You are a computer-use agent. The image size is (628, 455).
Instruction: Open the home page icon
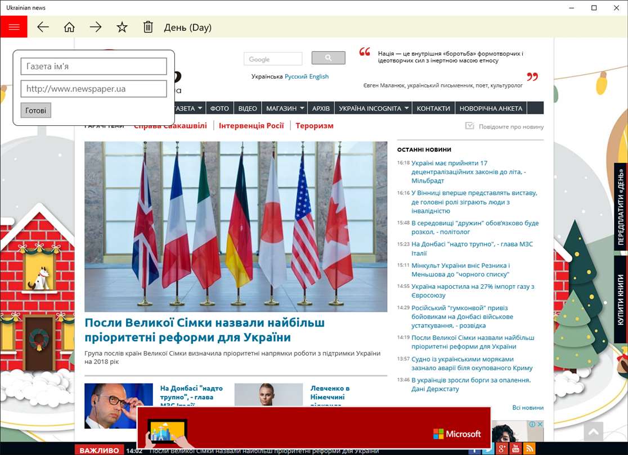[x=69, y=27]
